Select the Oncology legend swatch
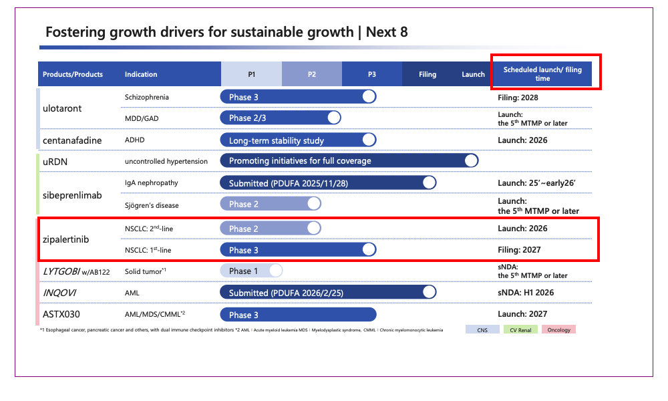Screen dimensions: 668x401 tap(558, 329)
